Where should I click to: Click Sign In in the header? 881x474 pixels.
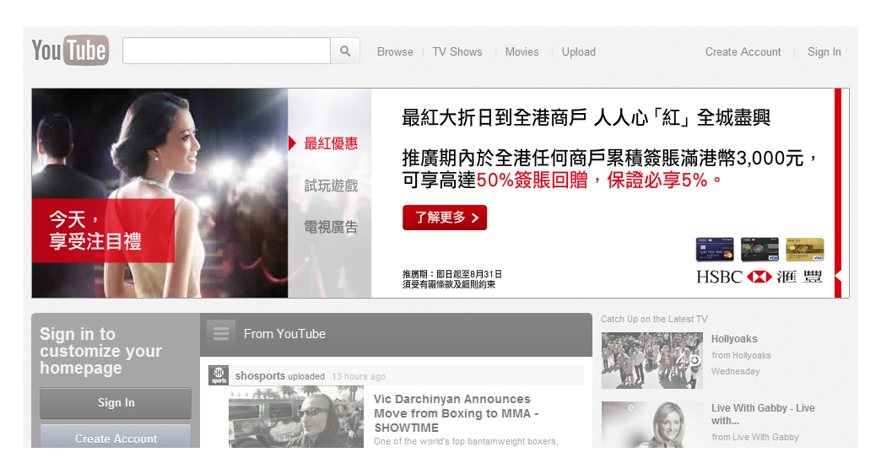[x=824, y=51]
